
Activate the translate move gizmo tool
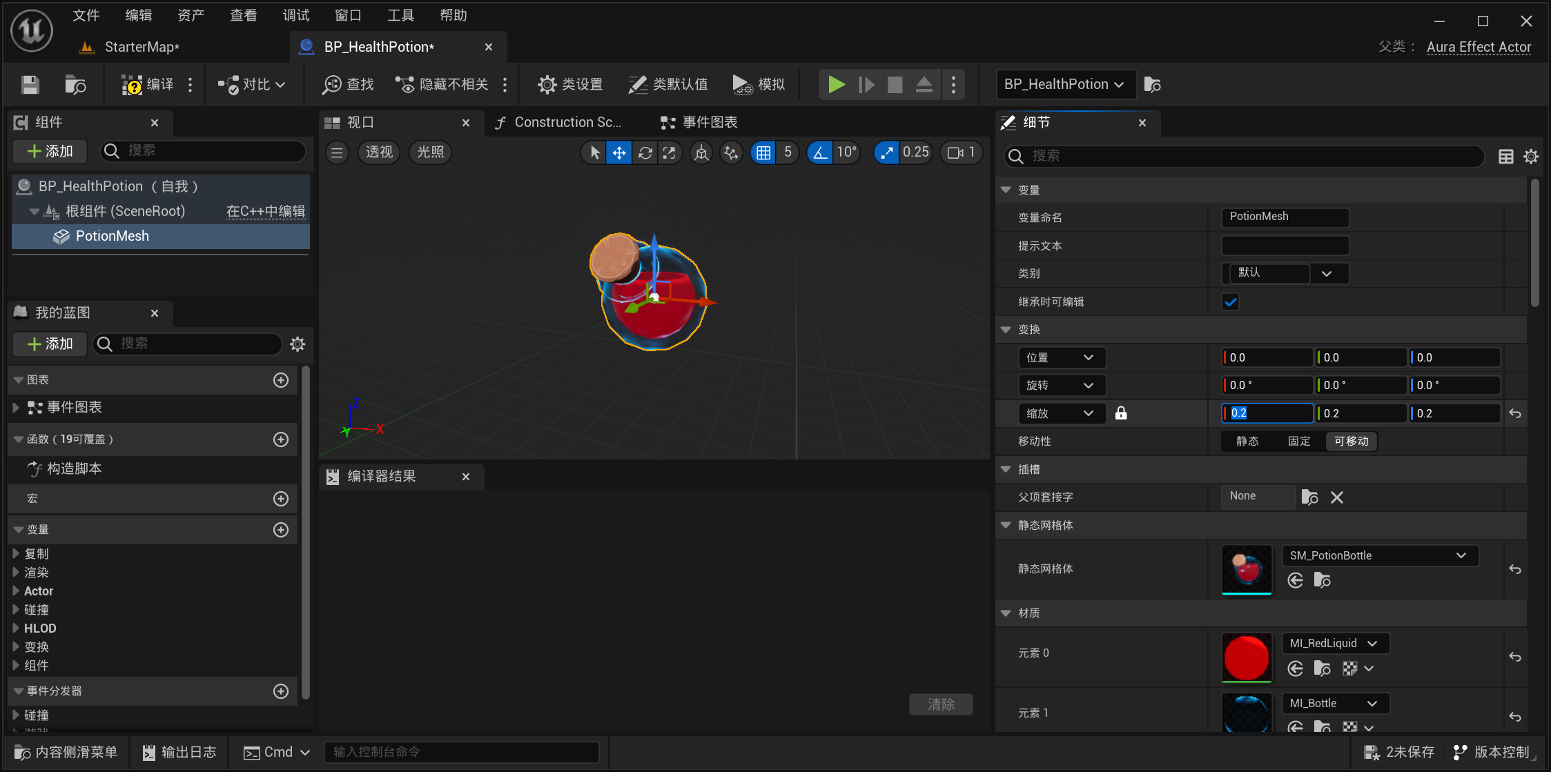[619, 152]
